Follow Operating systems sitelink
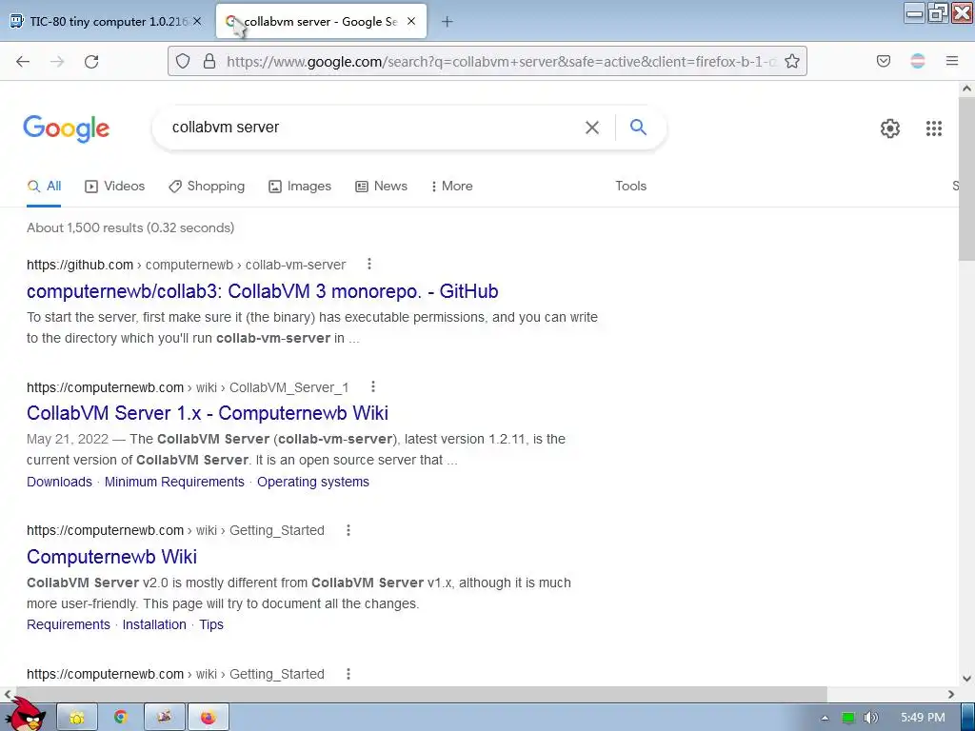Screen dimensions: 975x731 312,482
